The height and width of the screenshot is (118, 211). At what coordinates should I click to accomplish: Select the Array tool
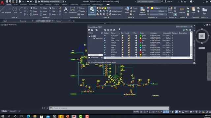(52, 14)
